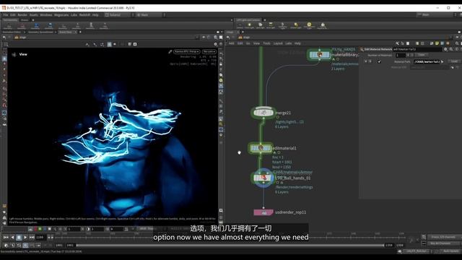Screen dimensions: 462x260
Task: Open the View menu in network editor
Action: pos(257,43)
